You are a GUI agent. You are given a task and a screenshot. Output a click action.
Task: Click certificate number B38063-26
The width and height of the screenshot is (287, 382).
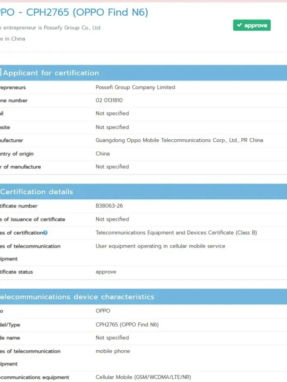coord(109,205)
